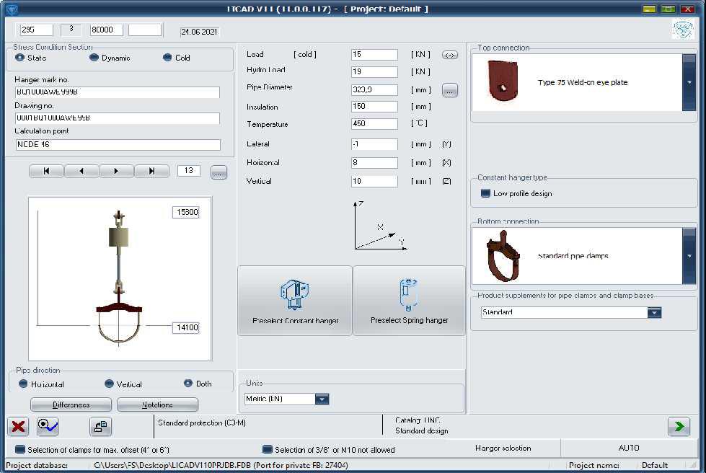Open Product supplements Standard dropdown
This screenshot has width=706, height=473.
click(654, 312)
